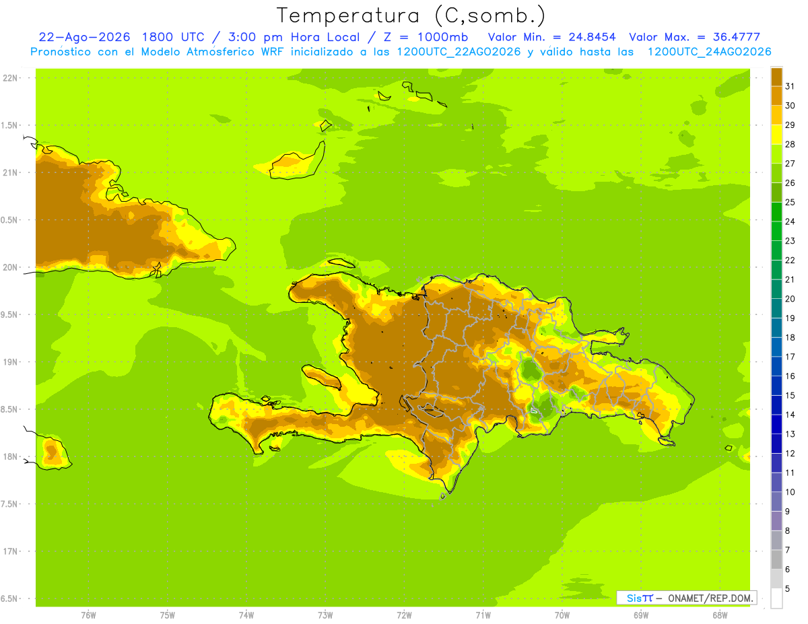
Task: Click the colorbar label '10'
Action: pyautogui.click(x=790, y=492)
